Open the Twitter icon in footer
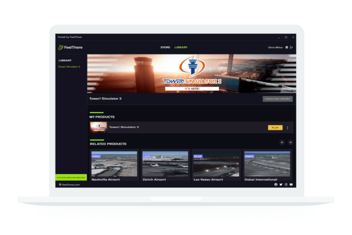352x235 pixels. (x=281, y=184)
